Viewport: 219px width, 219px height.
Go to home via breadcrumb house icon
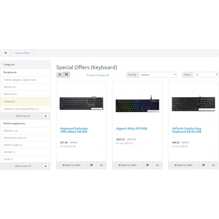pyautogui.click(x=6, y=53)
